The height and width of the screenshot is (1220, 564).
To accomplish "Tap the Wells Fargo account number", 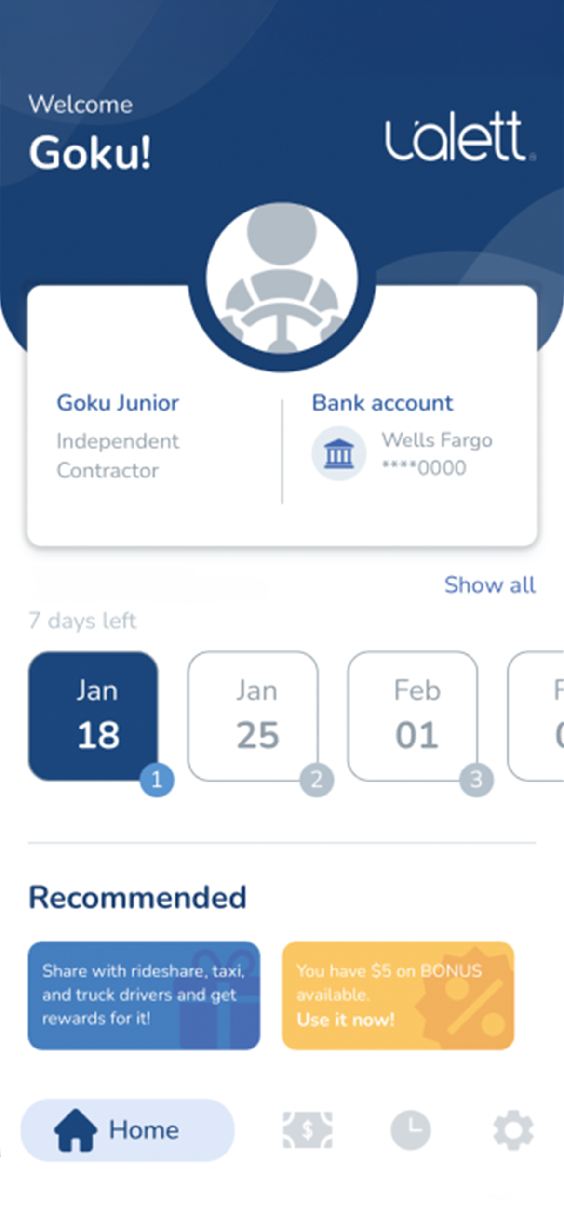I will click(424, 468).
